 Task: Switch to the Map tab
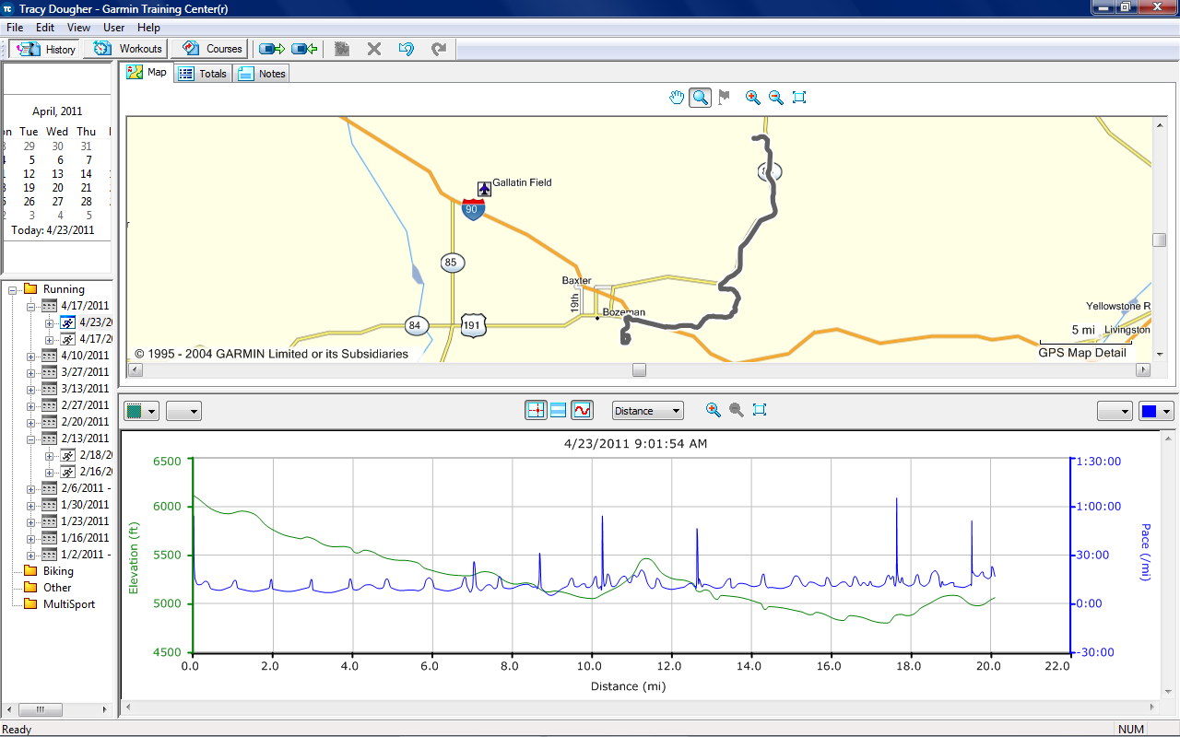click(x=147, y=72)
